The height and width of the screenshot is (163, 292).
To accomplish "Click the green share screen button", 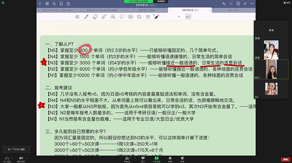I will (156, 159).
